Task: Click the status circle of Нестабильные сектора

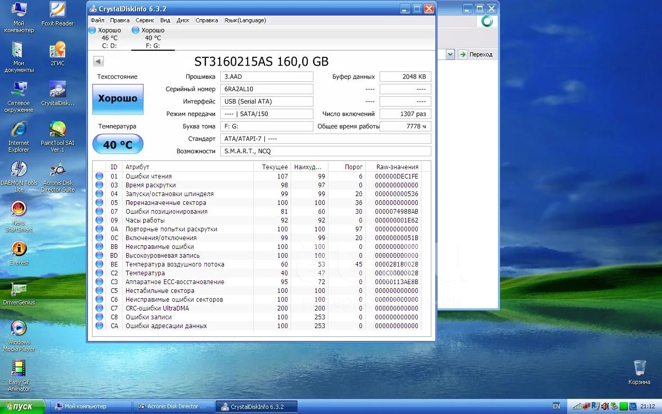Action: [x=99, y=291]
